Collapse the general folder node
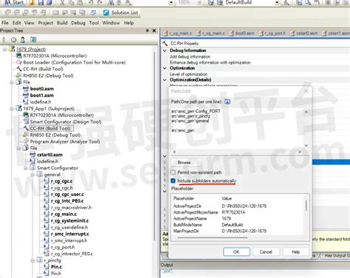The height and width of the screenshot is (278, 350). (32, 174)
